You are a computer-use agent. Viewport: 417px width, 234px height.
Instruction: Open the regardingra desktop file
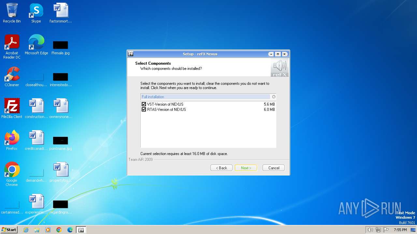61,207
